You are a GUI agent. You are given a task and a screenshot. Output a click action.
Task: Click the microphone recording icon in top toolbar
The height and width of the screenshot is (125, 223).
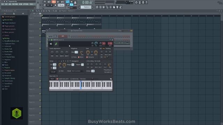tap(143, 2)
